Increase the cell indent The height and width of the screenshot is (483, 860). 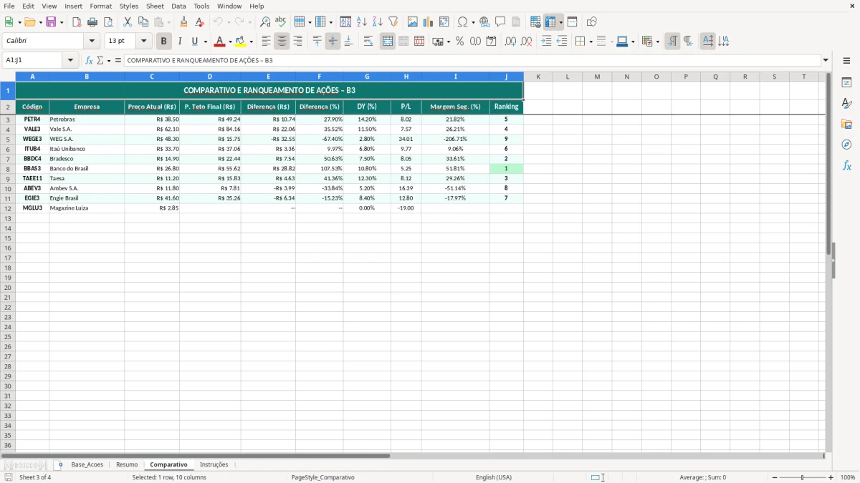546,42
